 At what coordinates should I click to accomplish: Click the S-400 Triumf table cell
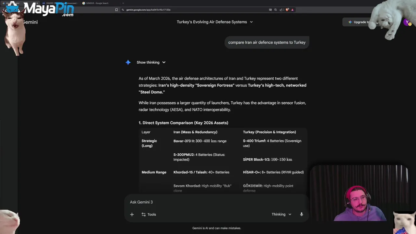pos(272,143)
